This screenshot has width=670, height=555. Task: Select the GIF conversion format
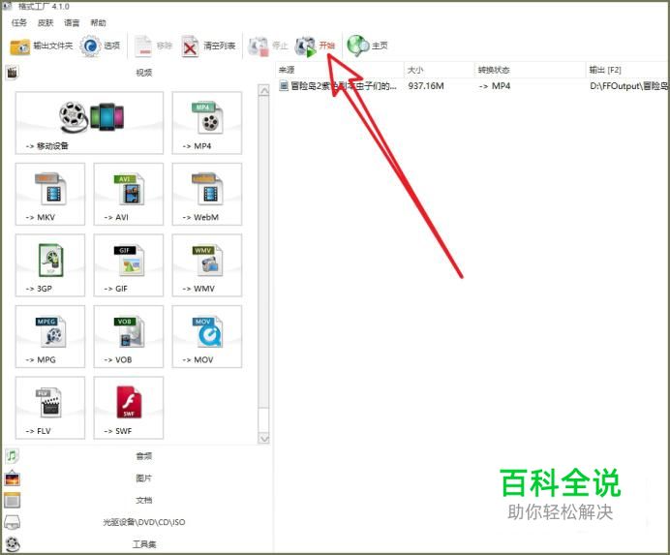tap(129, 265)
